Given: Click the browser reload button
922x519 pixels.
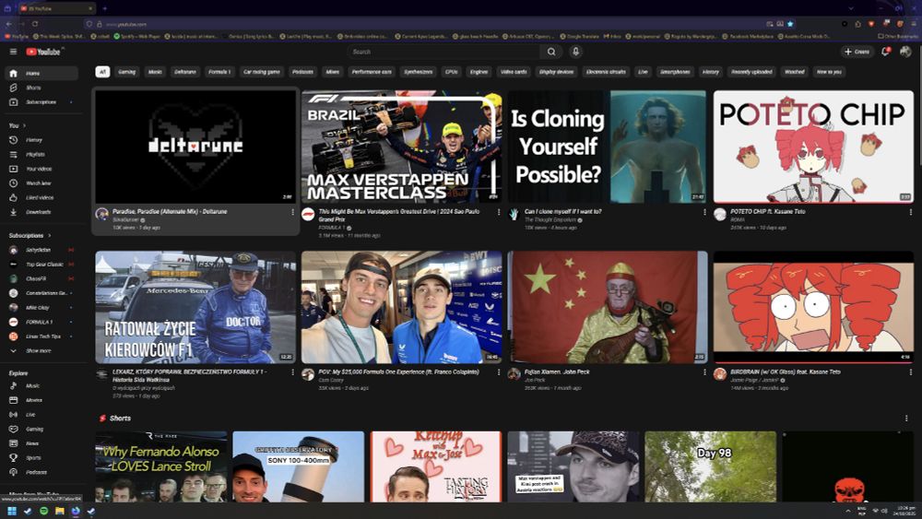Looking at the screenshot, I should 35,24.
